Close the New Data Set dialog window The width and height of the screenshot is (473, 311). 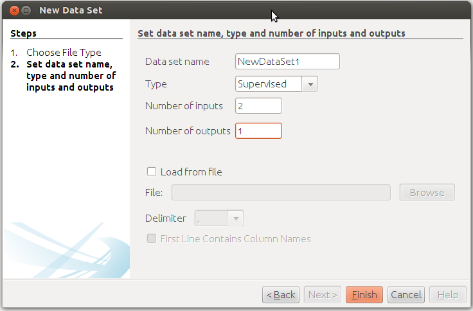click(13, 10)
